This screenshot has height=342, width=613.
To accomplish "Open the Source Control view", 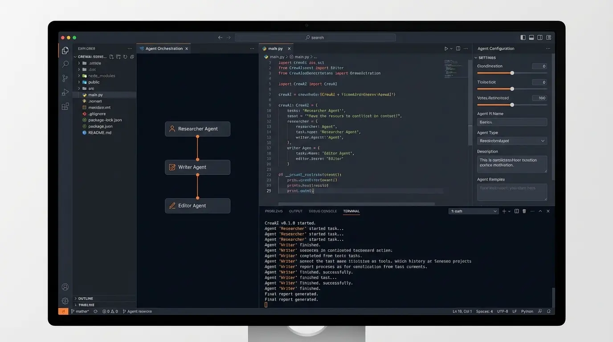I will 65,78.
